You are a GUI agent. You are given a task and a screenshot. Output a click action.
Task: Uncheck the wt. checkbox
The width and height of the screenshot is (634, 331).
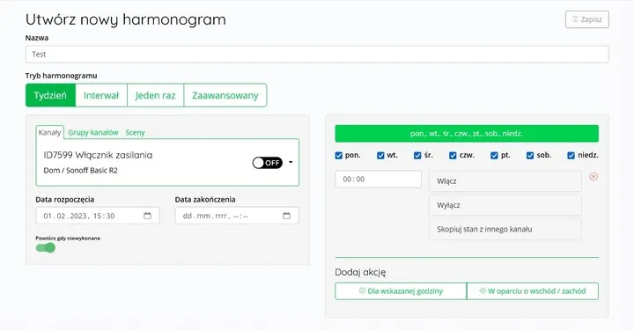click(x=380, y=156)
